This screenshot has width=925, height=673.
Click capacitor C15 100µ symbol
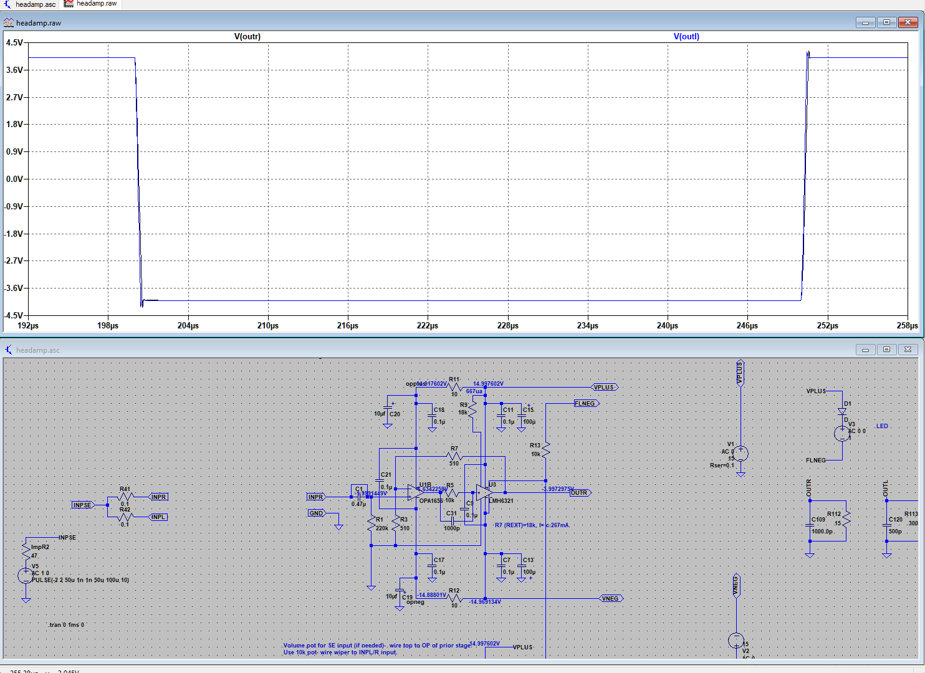click(x=522, y=416)
